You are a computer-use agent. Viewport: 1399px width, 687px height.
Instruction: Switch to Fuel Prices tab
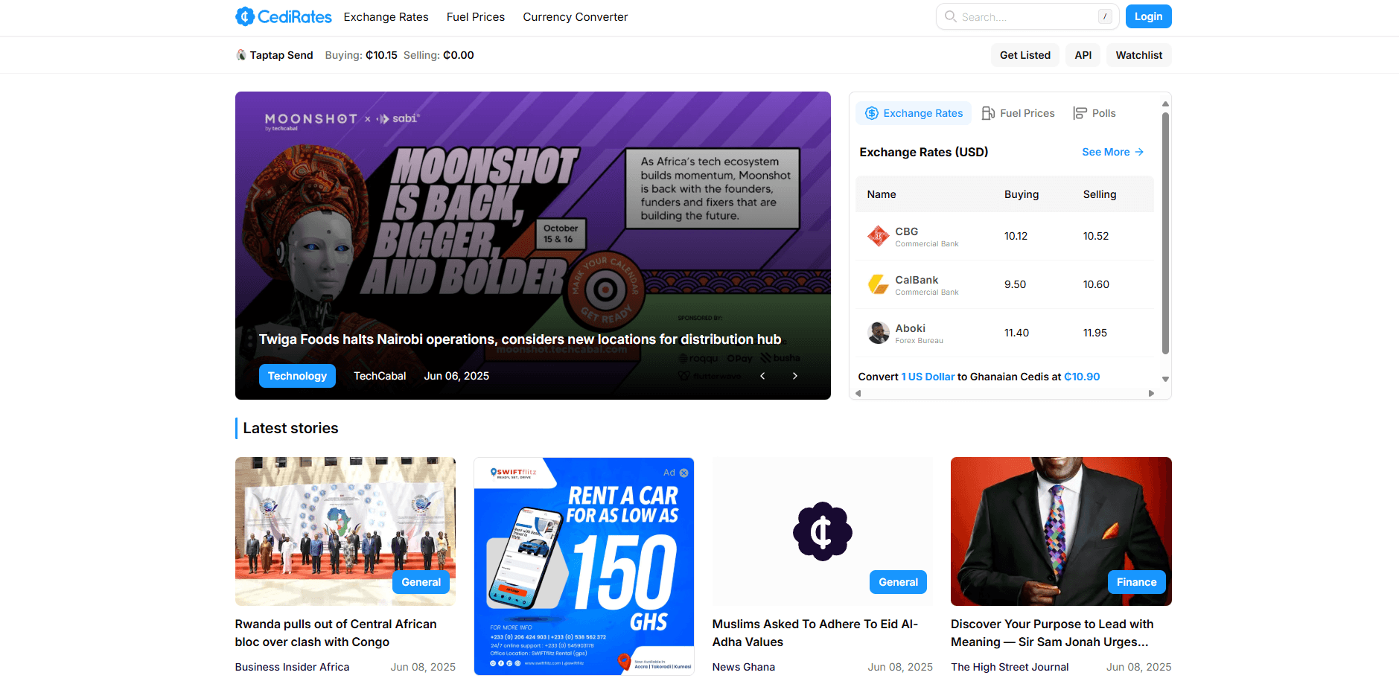point(1018,113)
